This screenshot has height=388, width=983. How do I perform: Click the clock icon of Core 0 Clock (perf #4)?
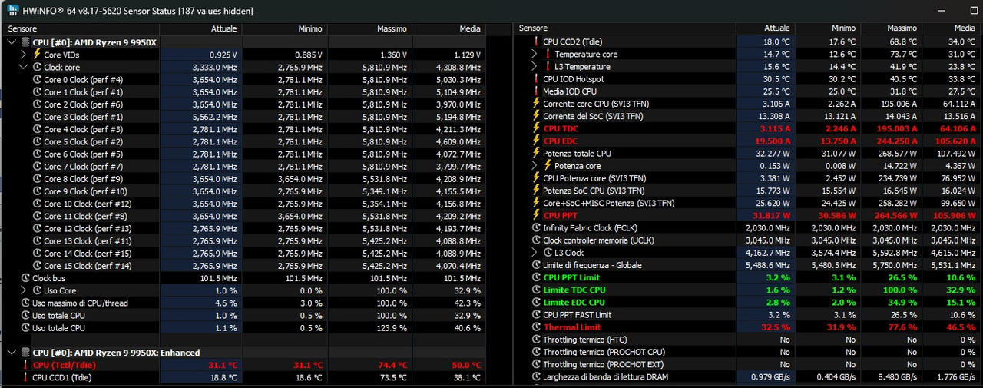pos(37,79)
